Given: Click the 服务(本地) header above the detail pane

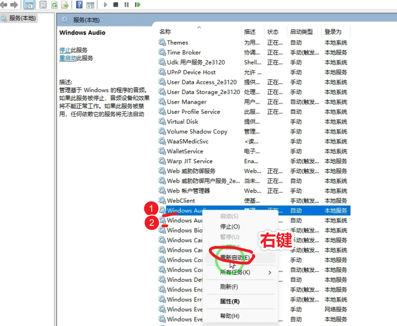Looking at the screenshot, I should coord(87,20).
